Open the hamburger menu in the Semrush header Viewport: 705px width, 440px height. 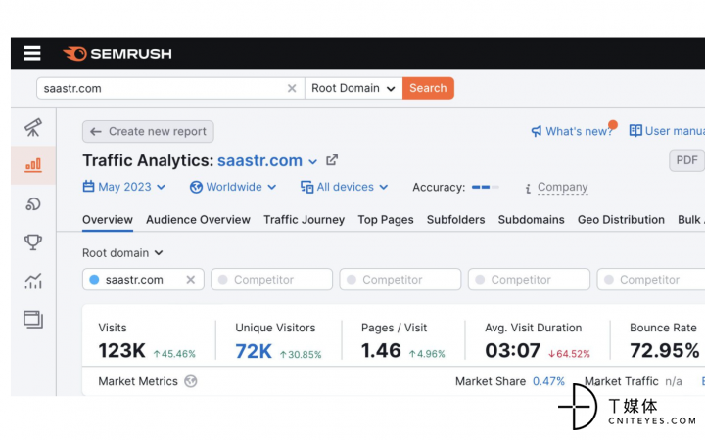pos(32,53)
